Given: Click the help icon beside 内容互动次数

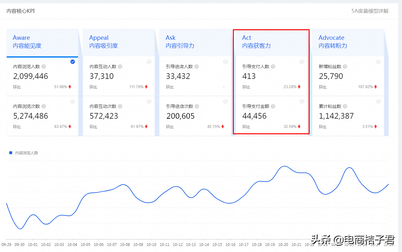Looking at the screenshot, I should [x=119, y=106].
